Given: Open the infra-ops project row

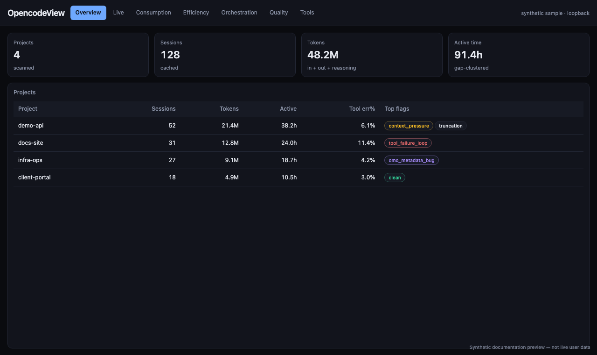Looking at the screenshot, I should pyautogui.click(x=298, y=160).
